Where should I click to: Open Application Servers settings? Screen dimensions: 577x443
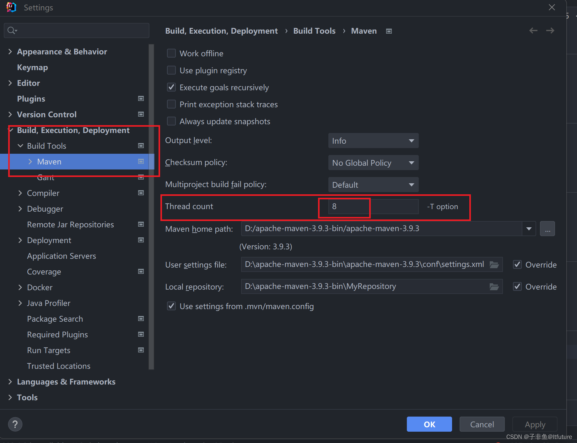click(62, 256)
